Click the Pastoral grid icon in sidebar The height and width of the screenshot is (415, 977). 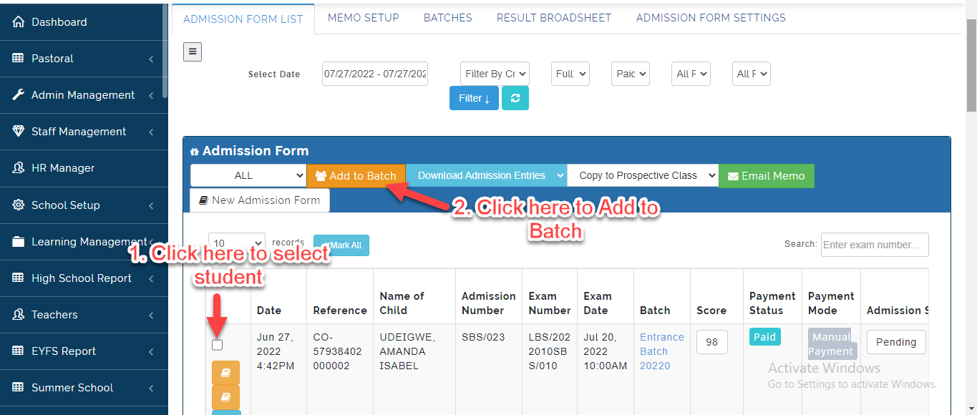(x=19, y=59)
